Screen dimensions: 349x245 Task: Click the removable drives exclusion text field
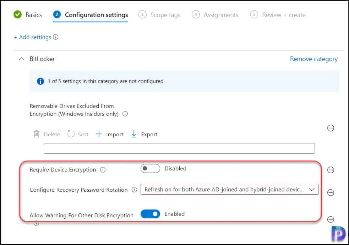[179, 148]
